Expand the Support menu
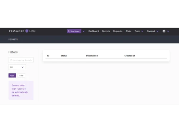 pyautogui.click(x=153, y=31)
